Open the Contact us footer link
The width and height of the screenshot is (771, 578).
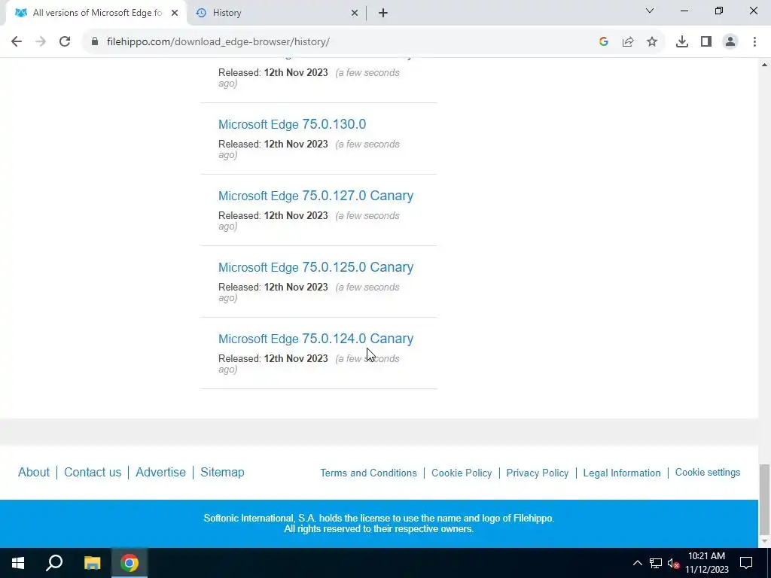point(93,473)
